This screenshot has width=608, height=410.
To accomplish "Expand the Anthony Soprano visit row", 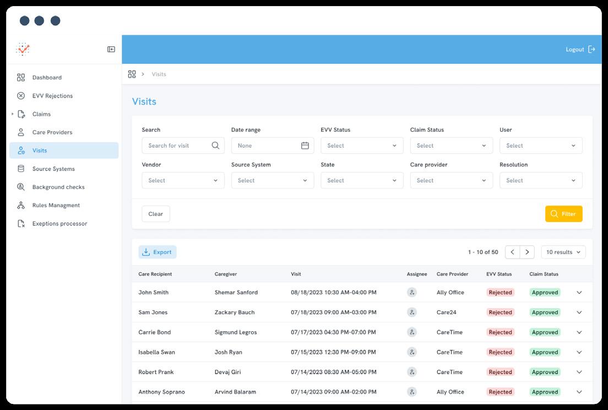I will point(579,392).
